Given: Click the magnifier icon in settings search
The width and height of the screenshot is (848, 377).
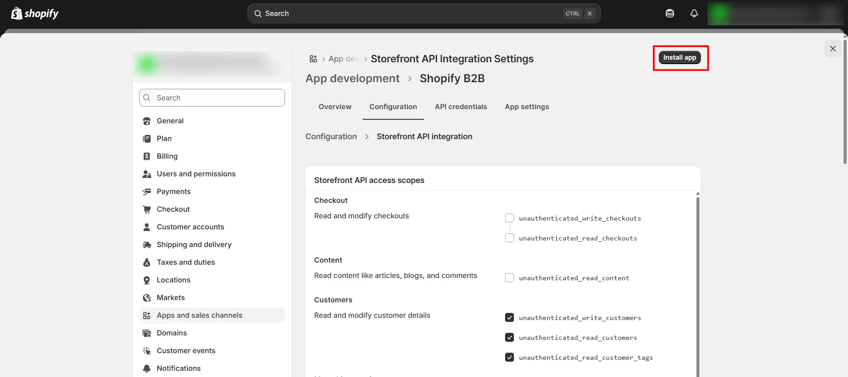Looking at the screenshot, I should (147, 98).
